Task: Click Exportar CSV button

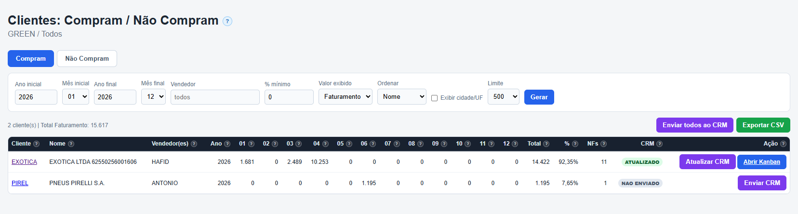Action: tap(763, 125)
